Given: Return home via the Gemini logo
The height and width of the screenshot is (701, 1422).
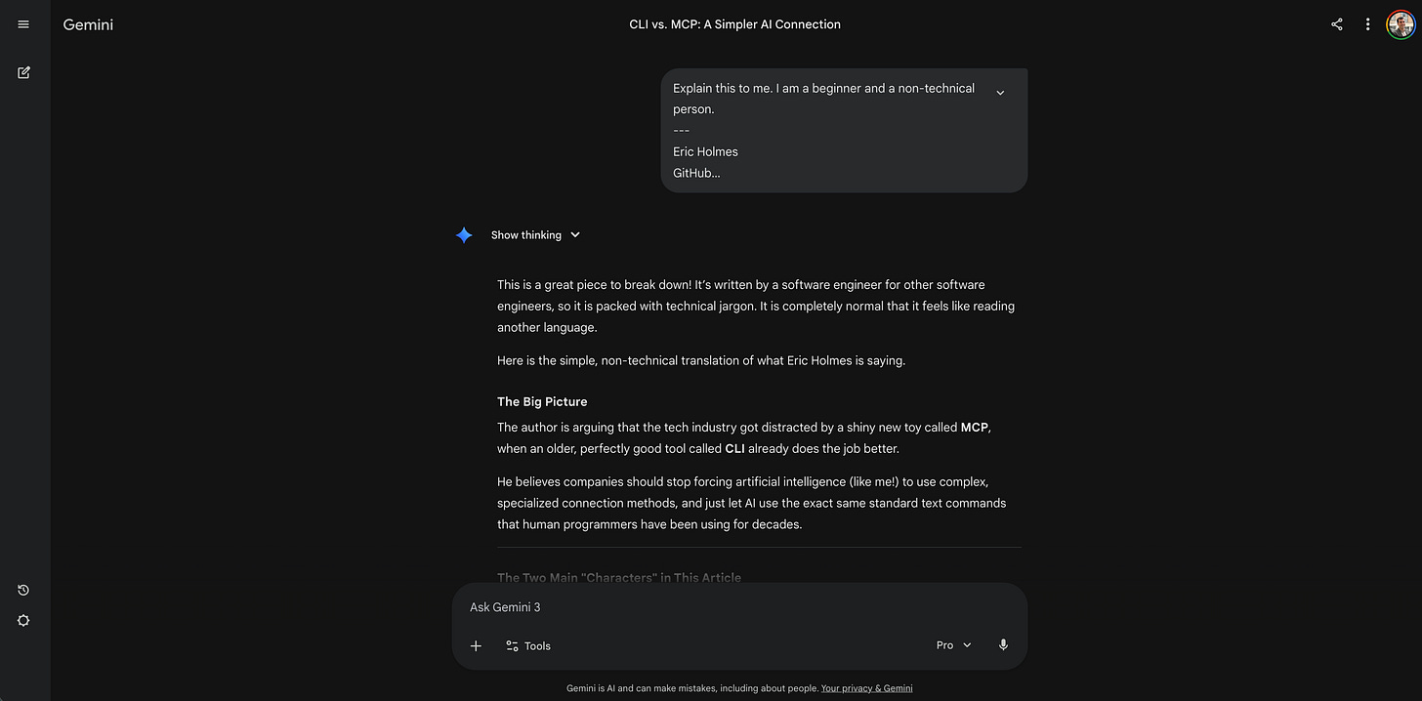Looking at the screenshot, I should point(87,24).
